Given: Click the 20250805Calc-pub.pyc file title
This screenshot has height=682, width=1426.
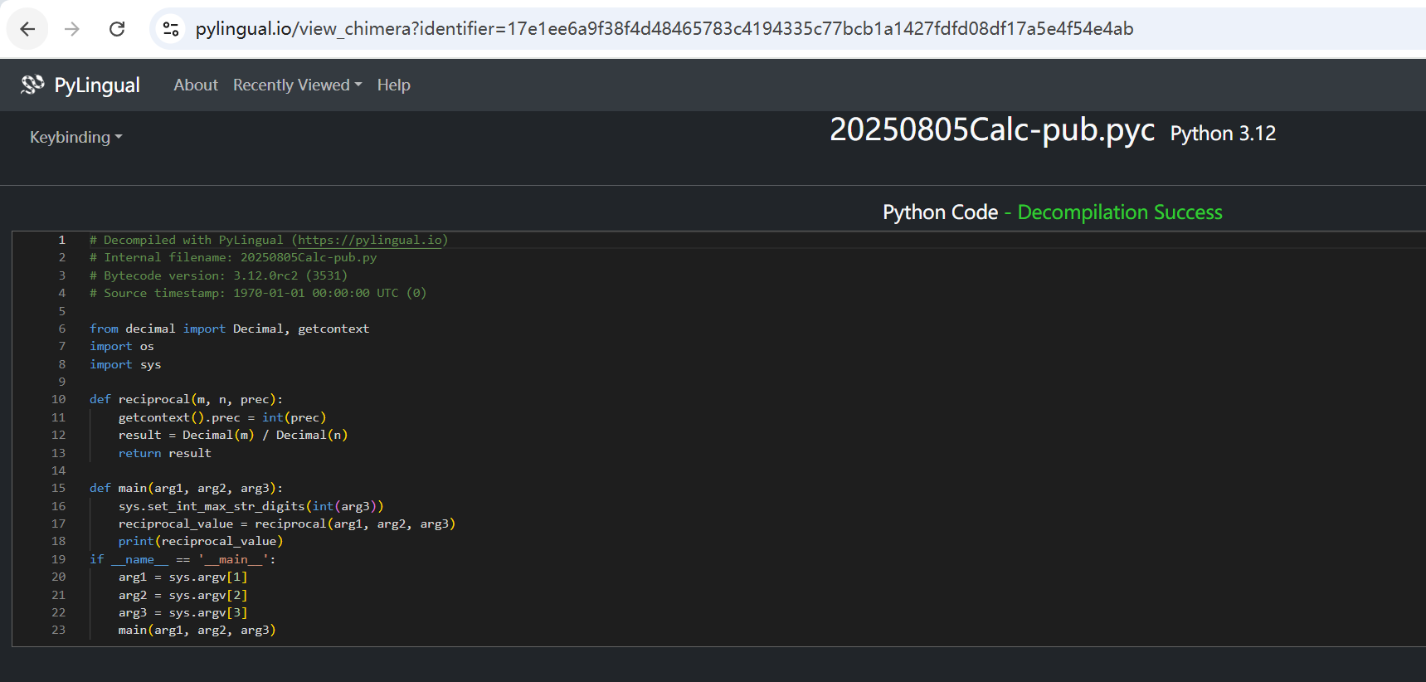Looking at the screenshot, I should click(x=991, y=130).
